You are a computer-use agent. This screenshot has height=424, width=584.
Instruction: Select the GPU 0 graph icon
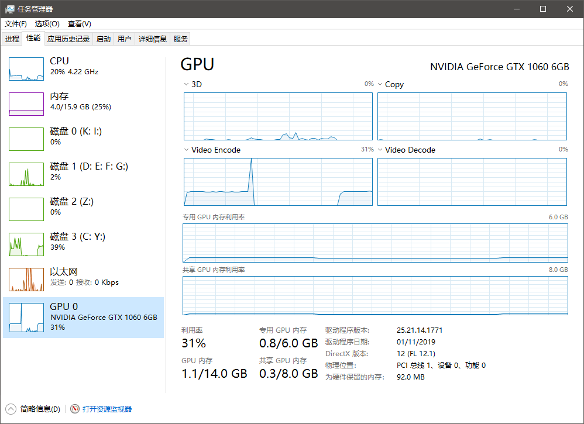(26, 318)
